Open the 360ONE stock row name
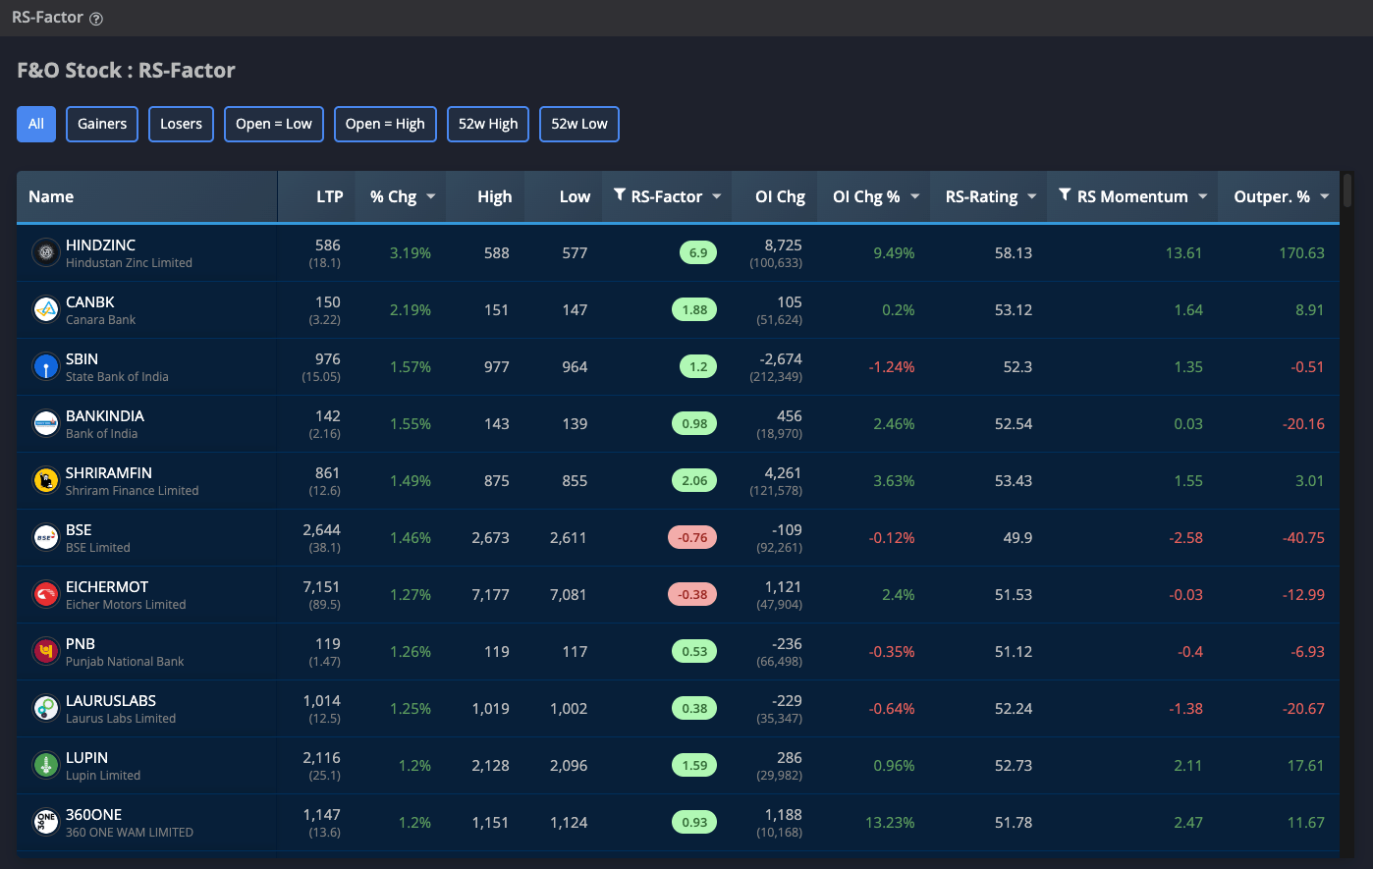1373x869 pixels. [x=93, y=815]
